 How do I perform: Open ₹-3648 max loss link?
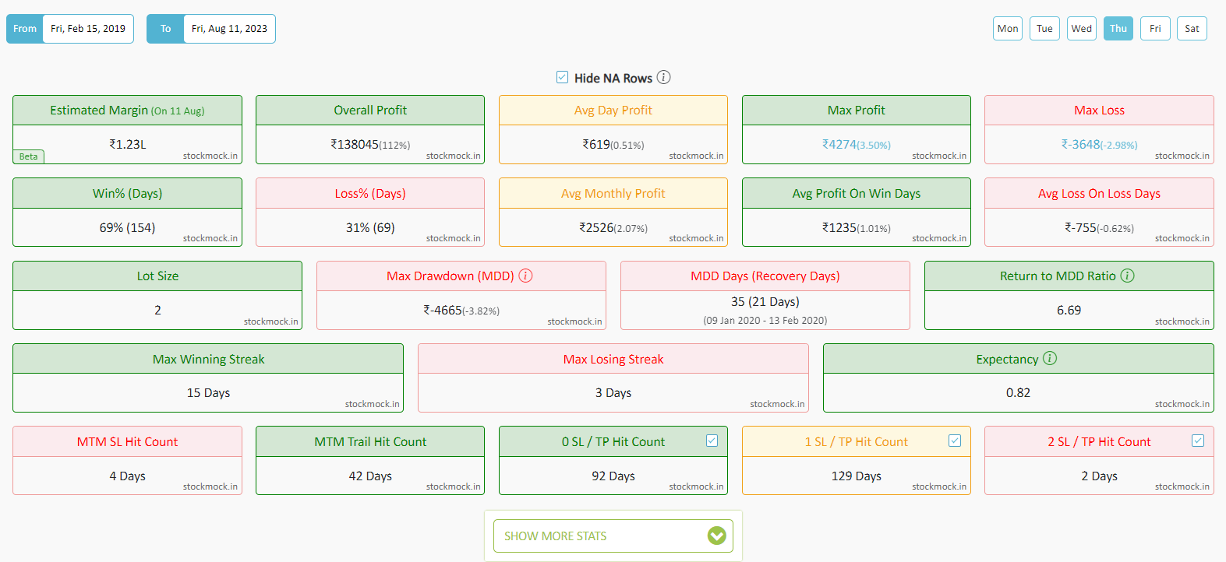(1099, 145)
